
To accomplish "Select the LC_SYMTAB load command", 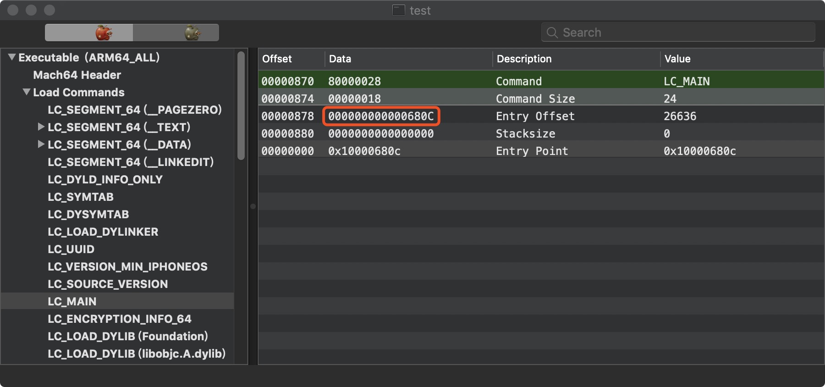I will (x=81, y=197).
